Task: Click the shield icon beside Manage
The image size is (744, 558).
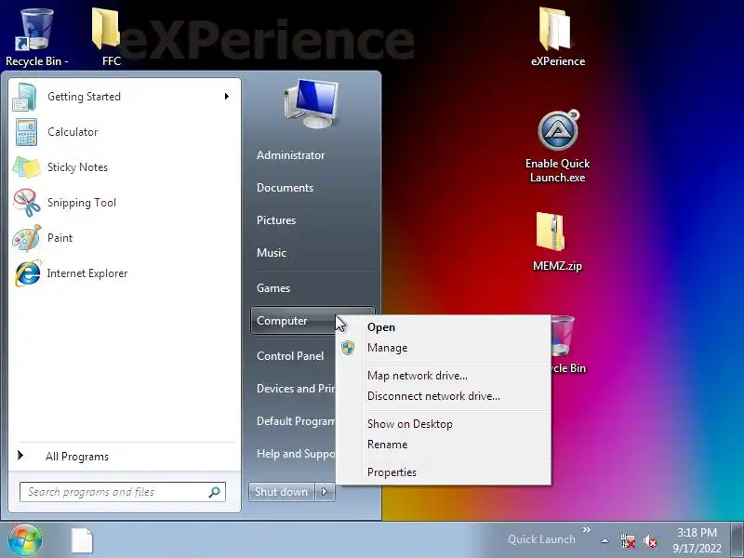Action: click(348, 348)
